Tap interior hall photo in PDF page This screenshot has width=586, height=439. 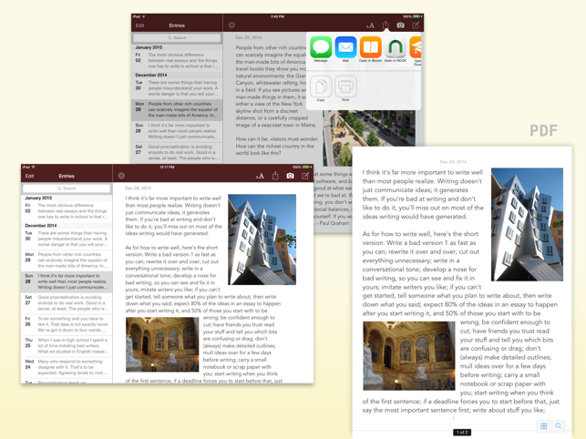409,356
